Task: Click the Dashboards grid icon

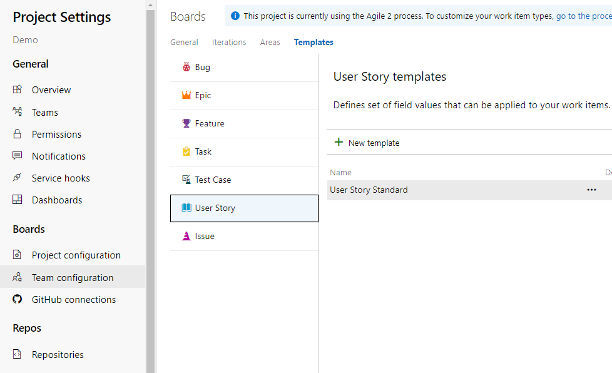Action: [x=18, y=200]
